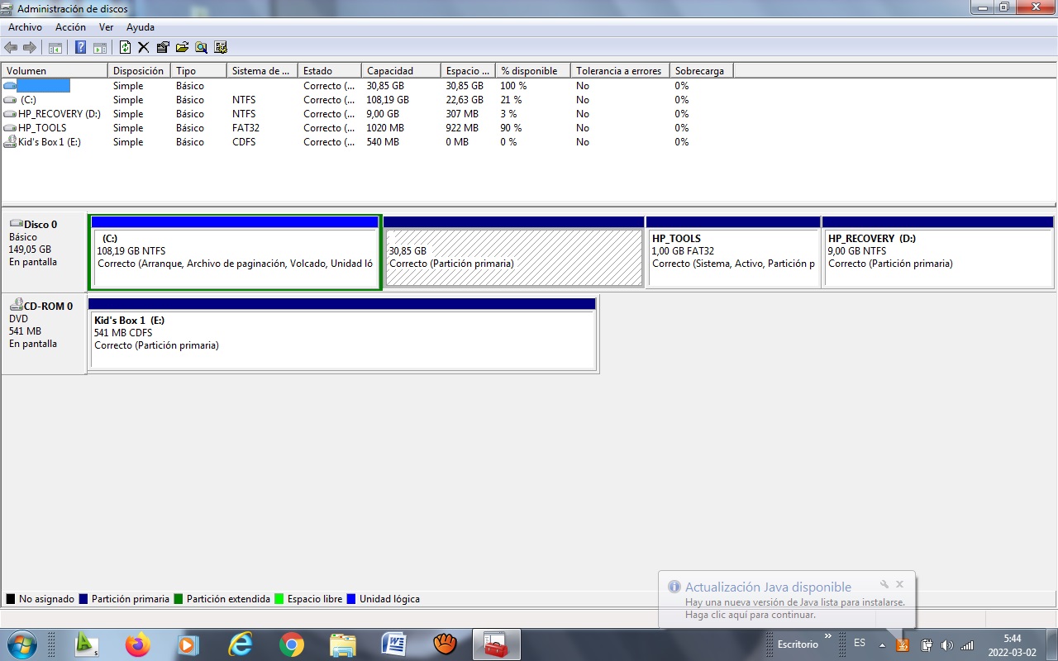1058x661 pixels.
Task: Sort by the Volumen column header
Action: (x=55, y=71)
